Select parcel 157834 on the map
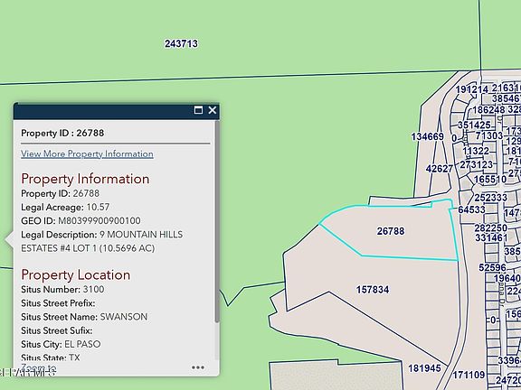The height and width of the screenshot is (390, 521). [x=373, y=290]
